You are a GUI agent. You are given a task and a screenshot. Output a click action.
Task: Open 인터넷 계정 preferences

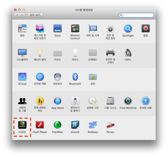click(40, 77)
